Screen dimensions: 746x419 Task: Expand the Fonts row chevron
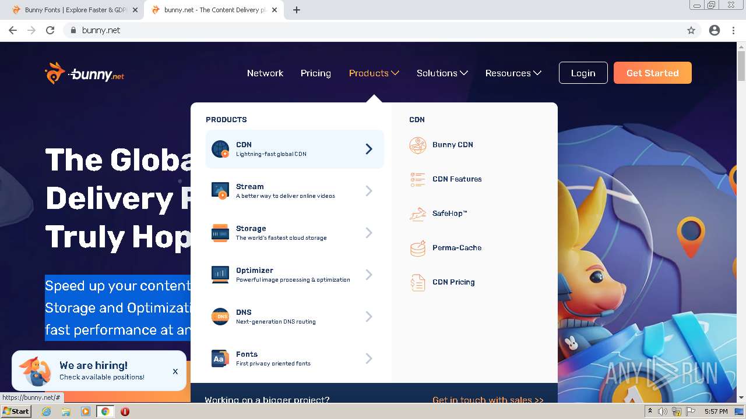(x=369, y=358)
